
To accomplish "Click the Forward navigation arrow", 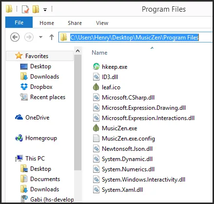I will pos(29,37).
